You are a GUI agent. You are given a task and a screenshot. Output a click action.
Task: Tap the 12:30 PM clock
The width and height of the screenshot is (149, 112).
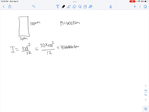pyautogui.click(x=4, y=1)
